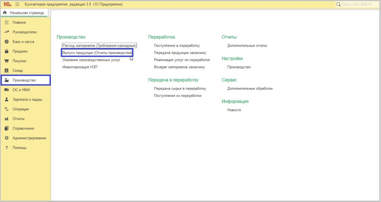
Task: Click Дополнительные отчеты link
Action: 247,46
